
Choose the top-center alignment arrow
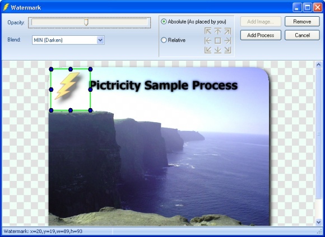(x=217, y=31)
